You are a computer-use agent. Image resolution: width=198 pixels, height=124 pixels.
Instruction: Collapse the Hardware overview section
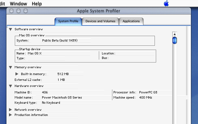click(x=11, y=86)
